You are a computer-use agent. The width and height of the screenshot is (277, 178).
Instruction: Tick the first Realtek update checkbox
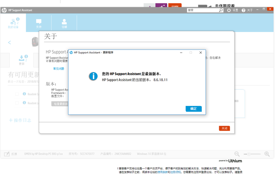(x=17, y=94)
